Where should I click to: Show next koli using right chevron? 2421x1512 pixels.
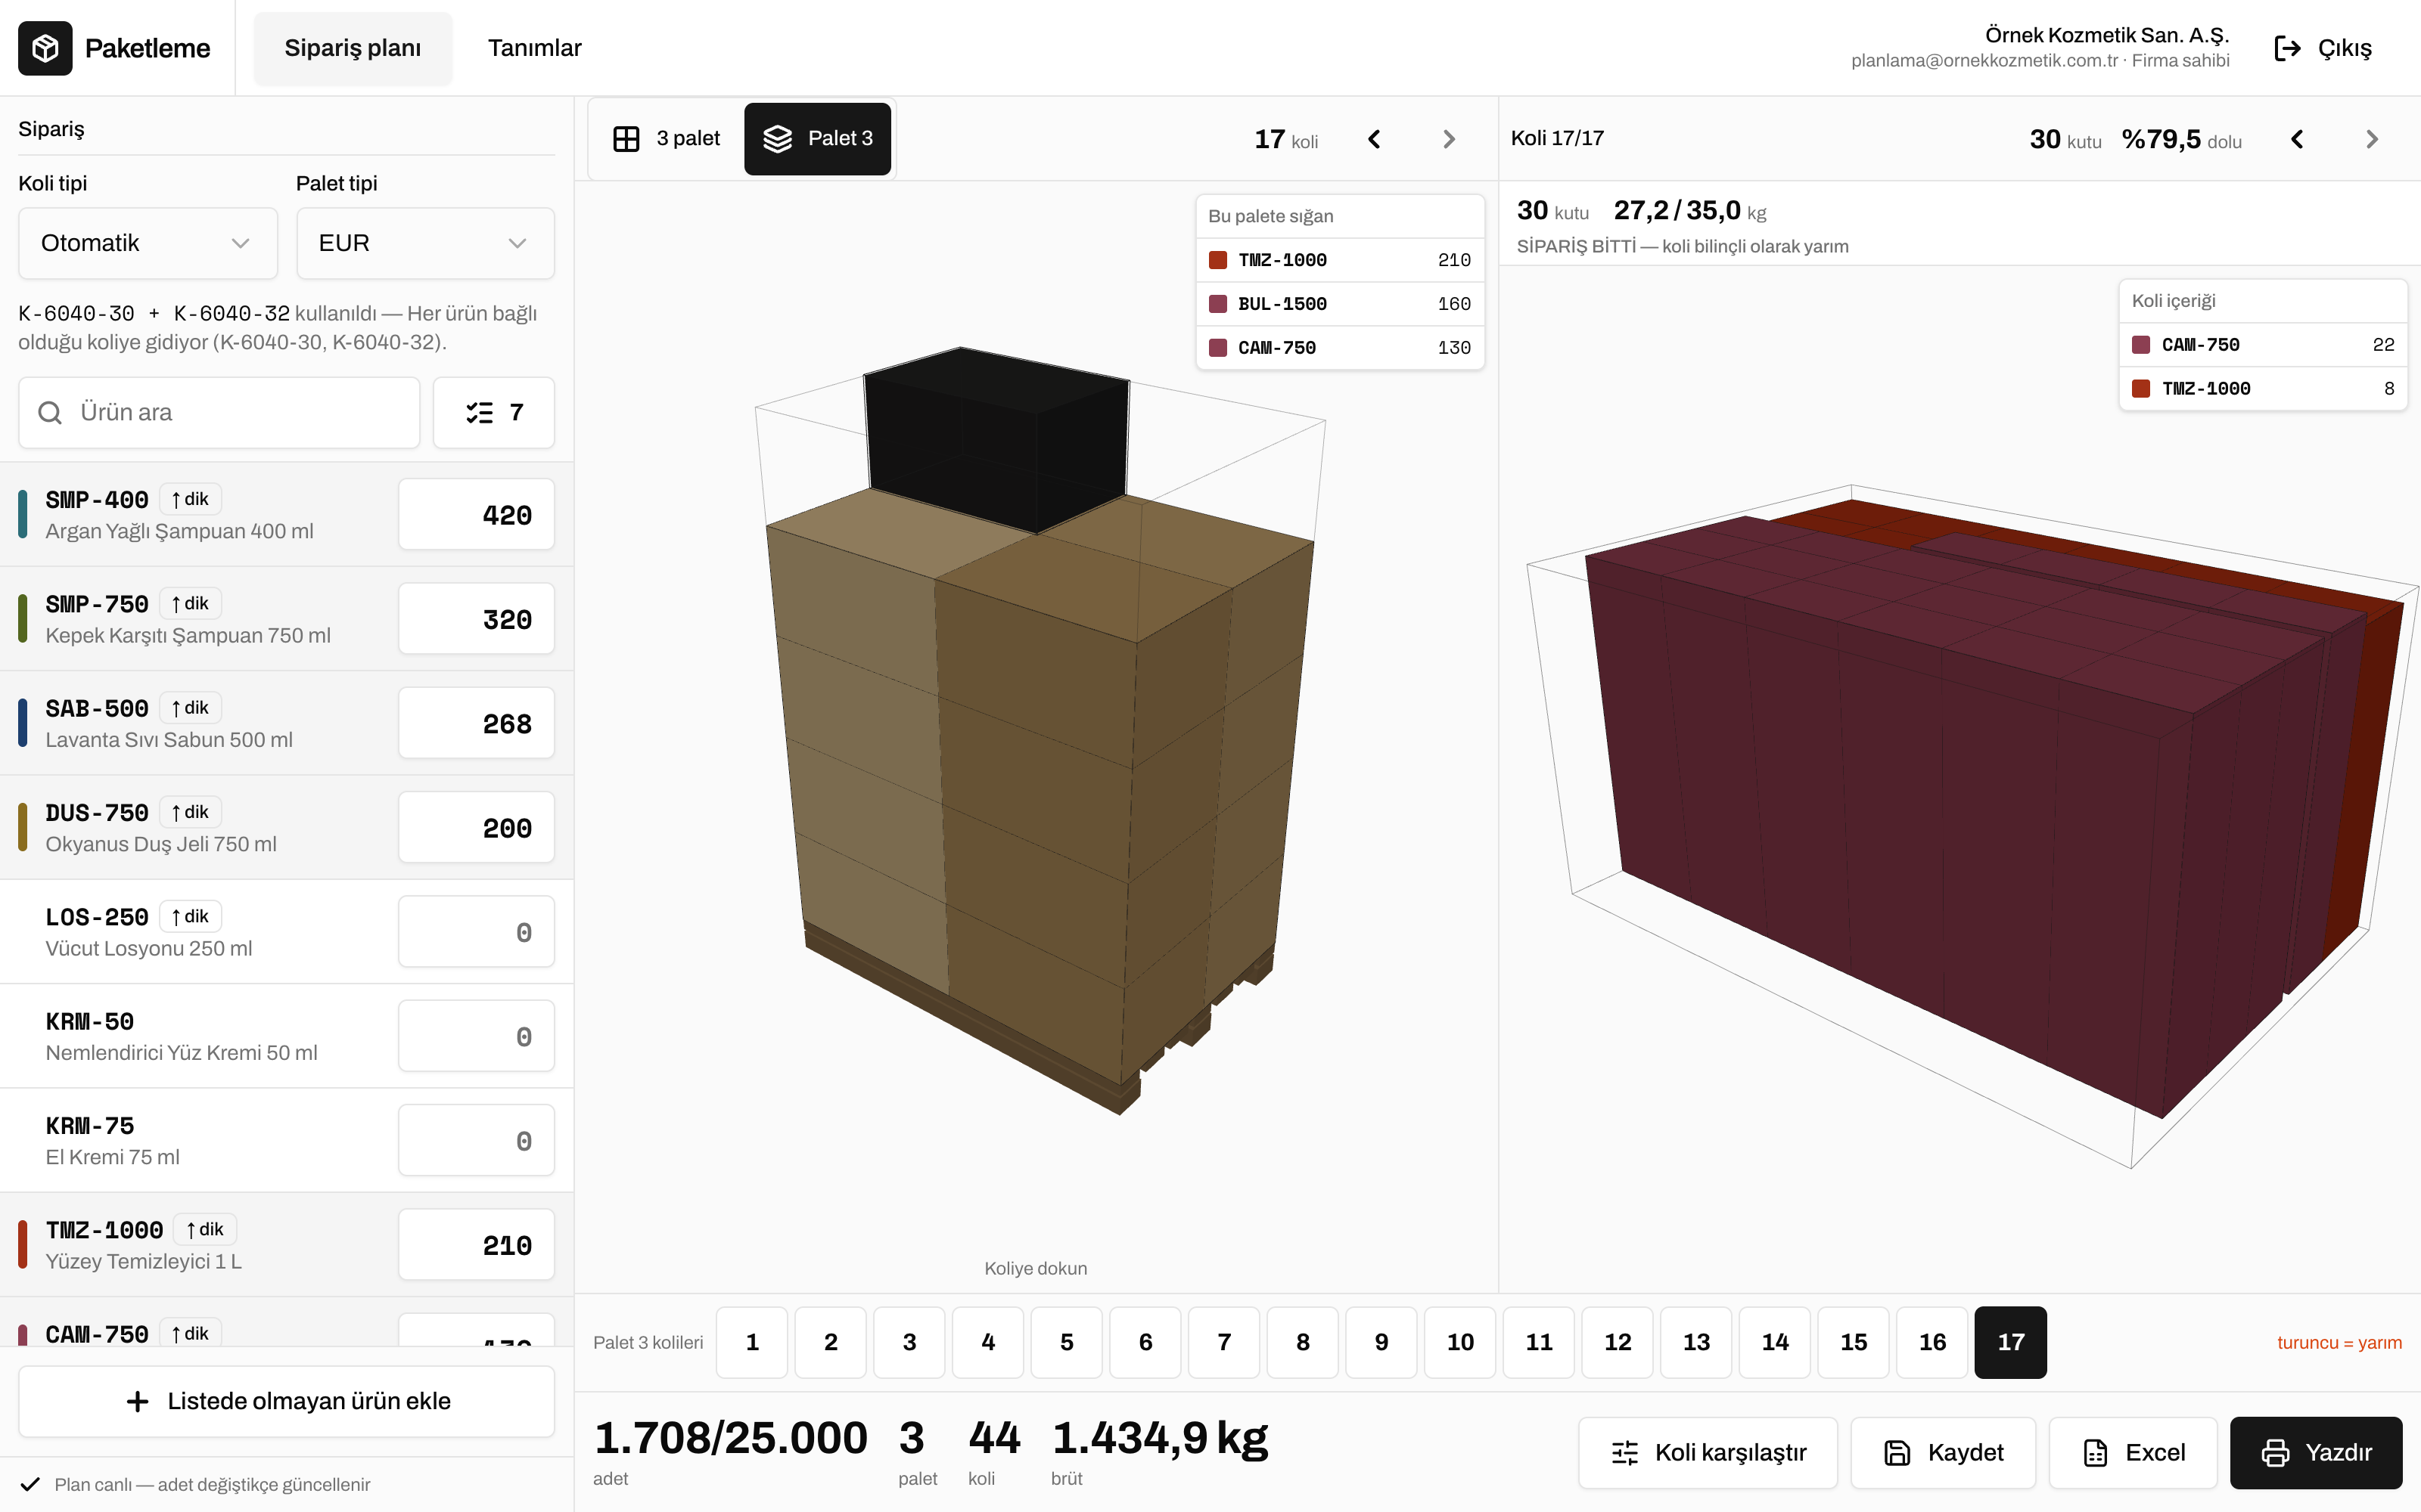tap(2372, 139)
